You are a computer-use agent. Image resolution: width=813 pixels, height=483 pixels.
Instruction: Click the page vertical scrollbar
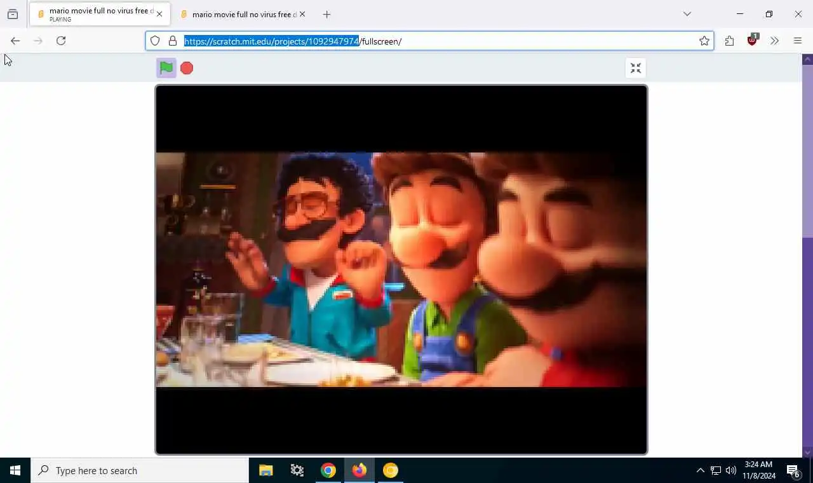point(808,255)
